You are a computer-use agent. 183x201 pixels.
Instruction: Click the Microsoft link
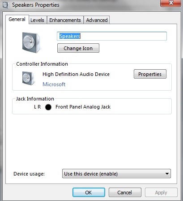coord(54,84)
